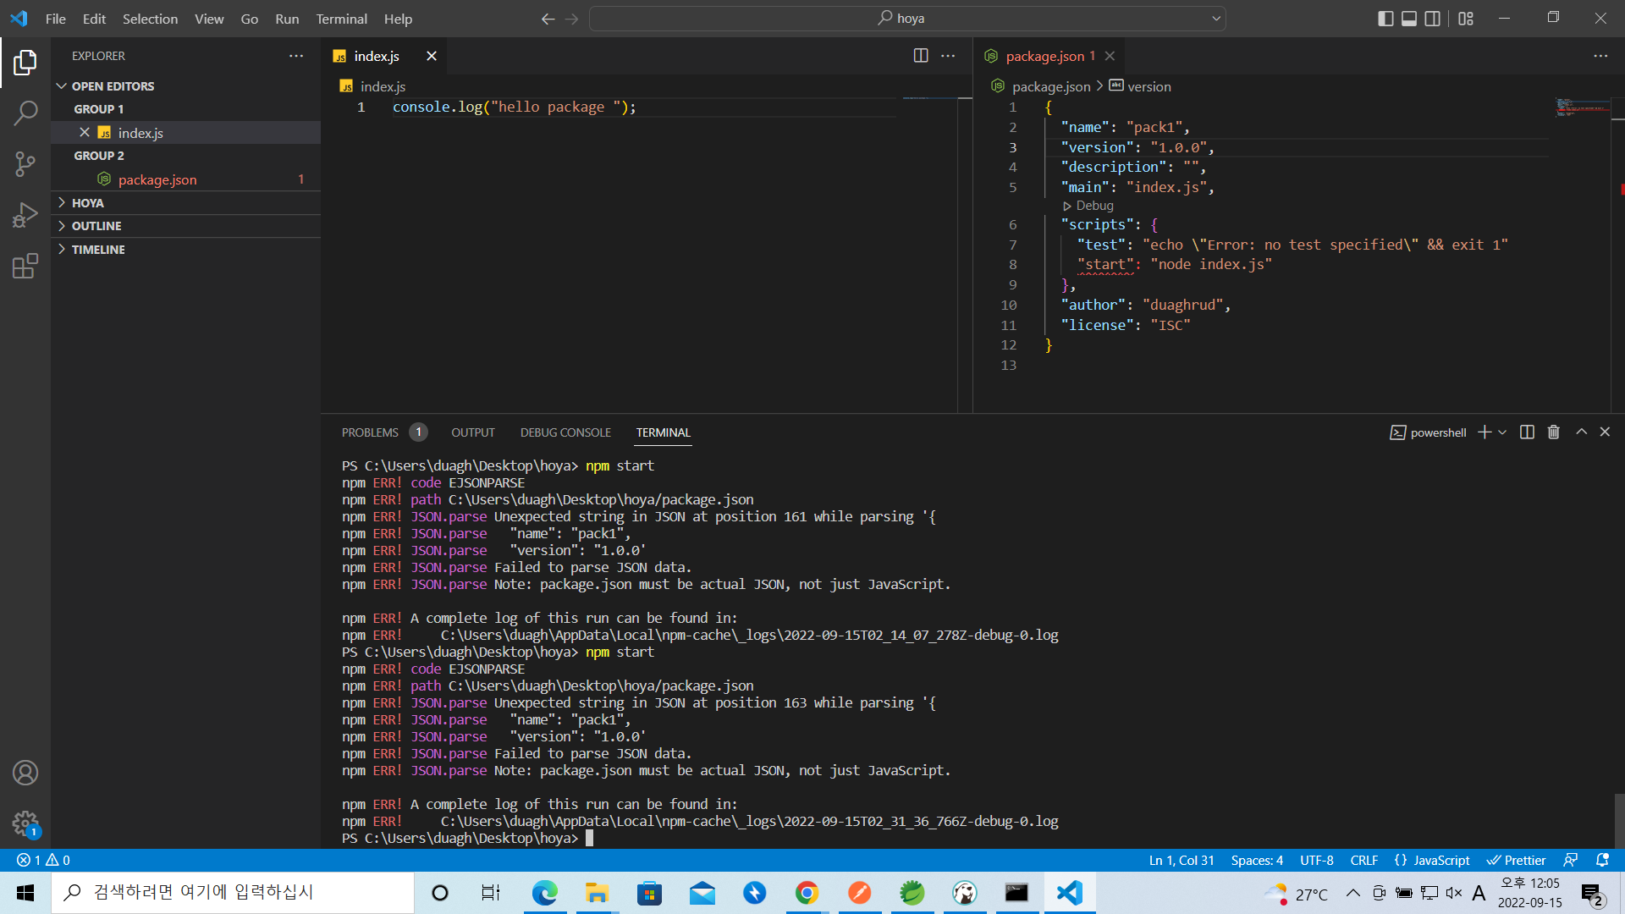The height and width of the screenshot is (914, 1625).
Task: Open Explorer views and more actions
Action: pyautogui.click(x=296, y=56)
